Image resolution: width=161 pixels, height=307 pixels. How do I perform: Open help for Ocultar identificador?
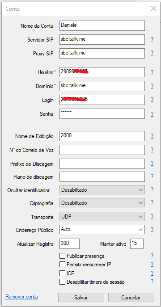tap(152, 190)
